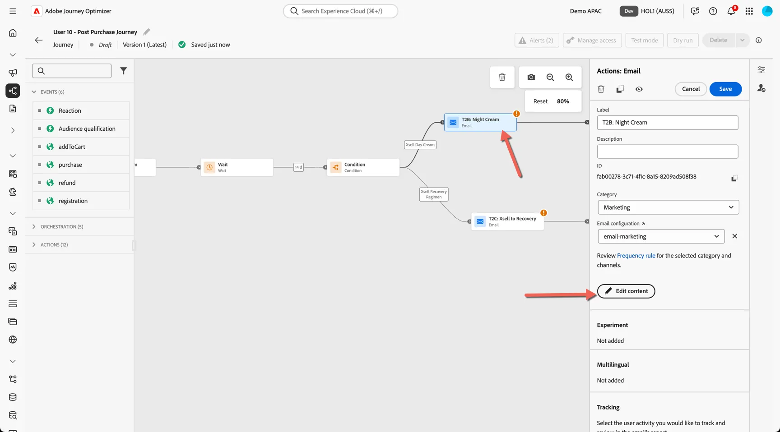
Task: Open the Category Marketing dropdown
Action: pyautogui.click(x=668, y=207)
